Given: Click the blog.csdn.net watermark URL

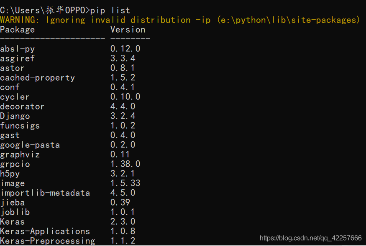Looking at the screenshot, I should coord(310,238).
